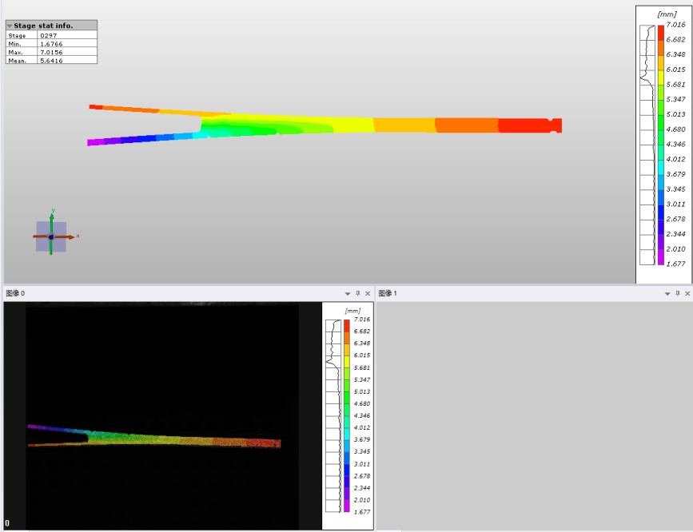Close the 图像 0 panel
Viewport: 693px width, 532px height.
(368, 294)
